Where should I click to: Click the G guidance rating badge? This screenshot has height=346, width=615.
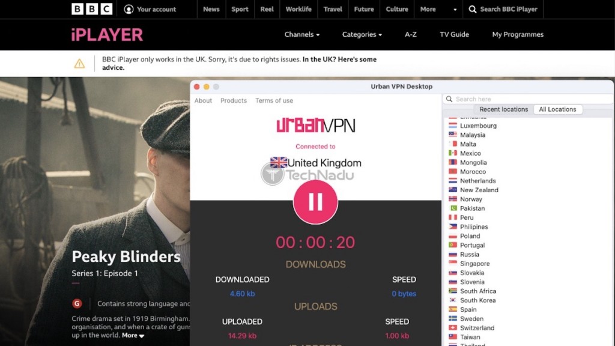(77, 303)
